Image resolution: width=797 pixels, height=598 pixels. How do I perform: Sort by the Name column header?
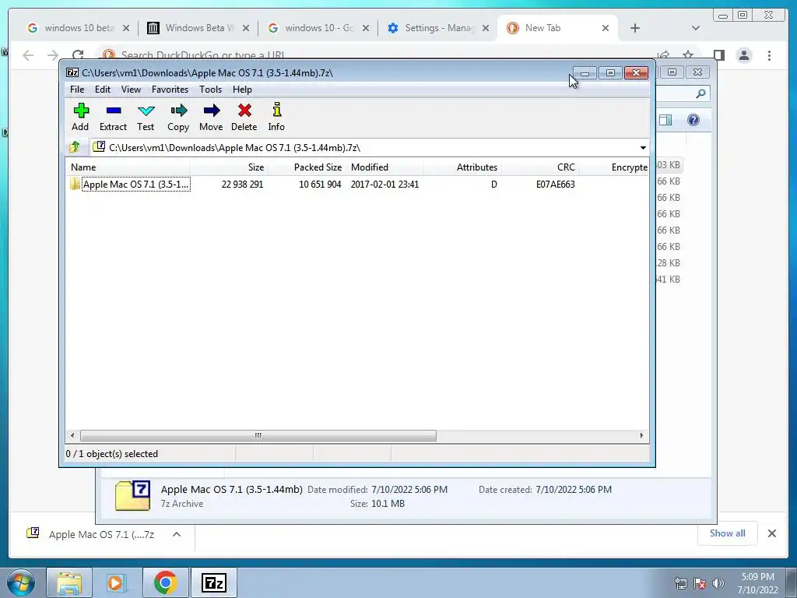128,167
